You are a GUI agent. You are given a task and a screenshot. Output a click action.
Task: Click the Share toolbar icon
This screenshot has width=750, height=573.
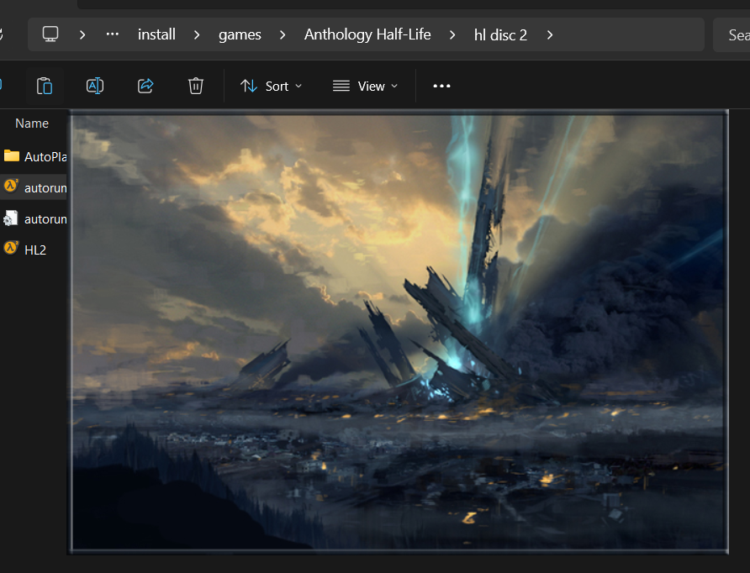145,86
